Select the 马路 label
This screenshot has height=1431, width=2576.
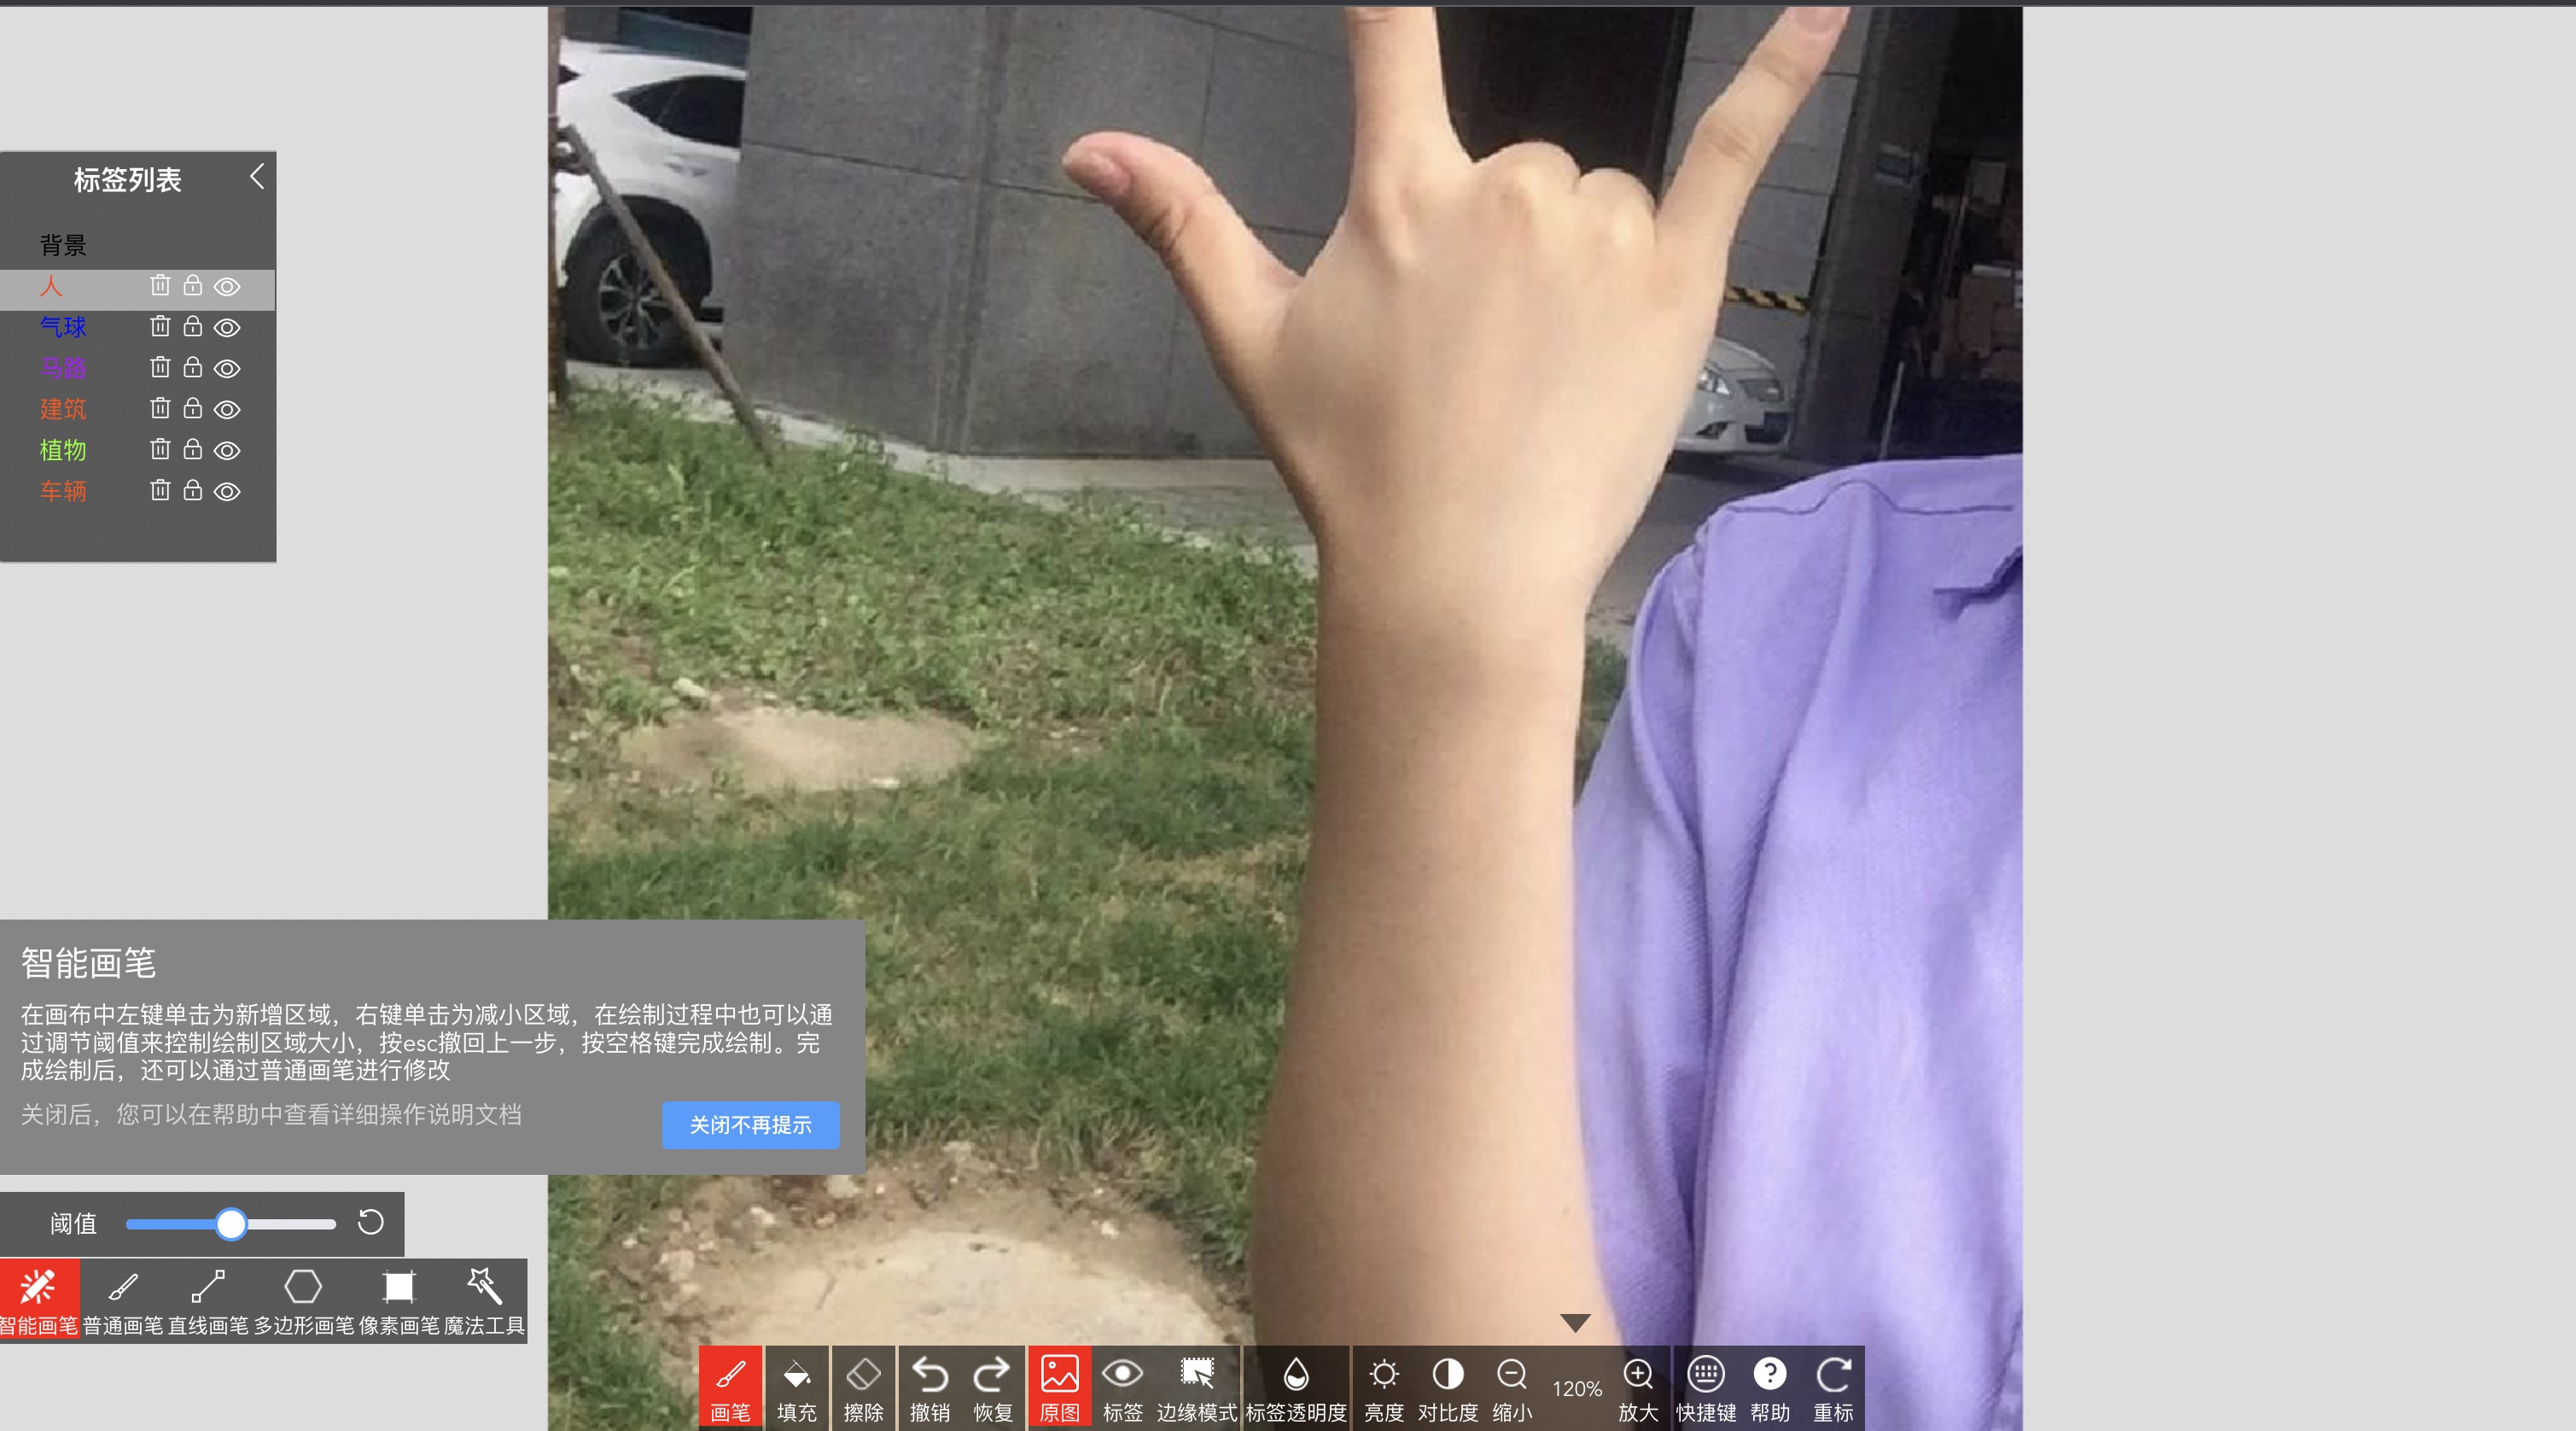[63, 368]
